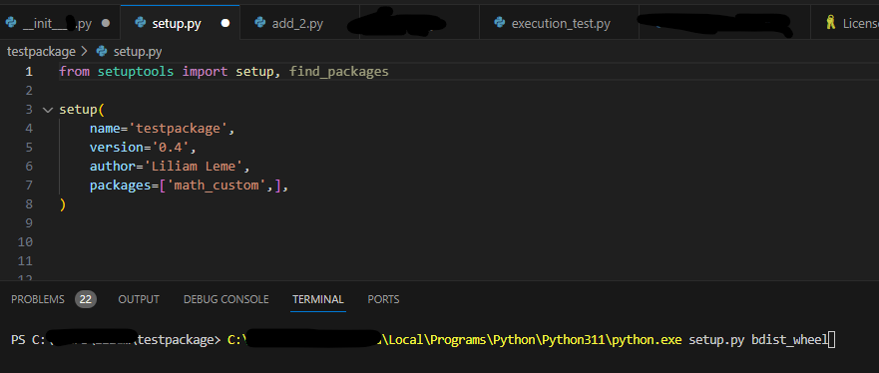Click the Python icon in the breadcrumb
The height and width of the screenshot is (373, 879).
tap(102, 52)
